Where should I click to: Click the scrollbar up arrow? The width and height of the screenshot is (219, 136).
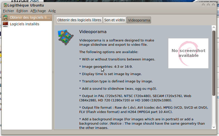click(214, 27)
